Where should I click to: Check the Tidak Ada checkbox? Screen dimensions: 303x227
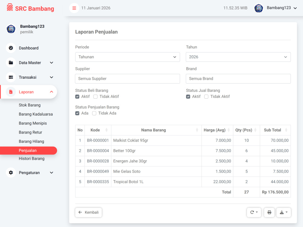point(94,113)
